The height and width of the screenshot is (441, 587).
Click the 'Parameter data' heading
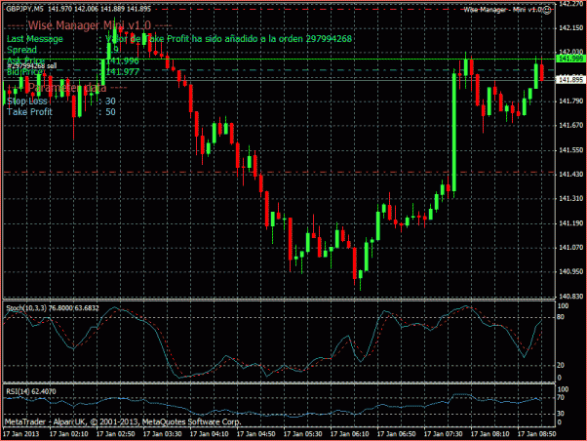point(67,88)
